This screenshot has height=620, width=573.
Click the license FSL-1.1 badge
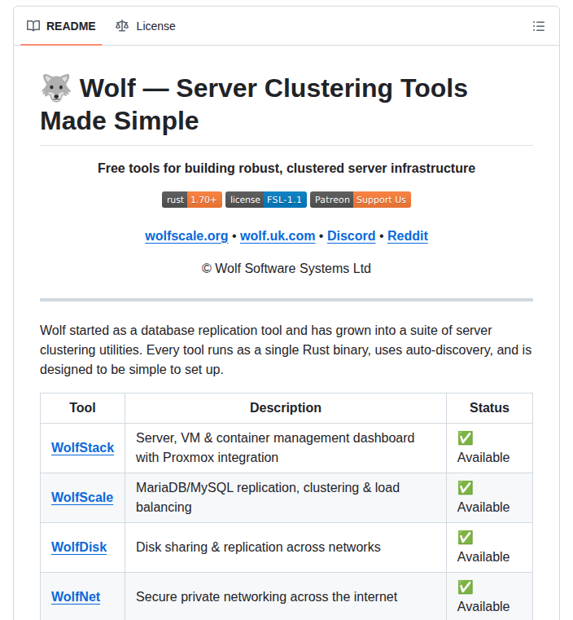[x=266, y=200]
